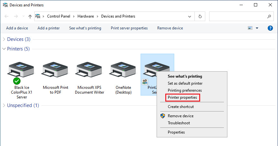
Task: Click See what's printing in toolbar
Action: 85,28
